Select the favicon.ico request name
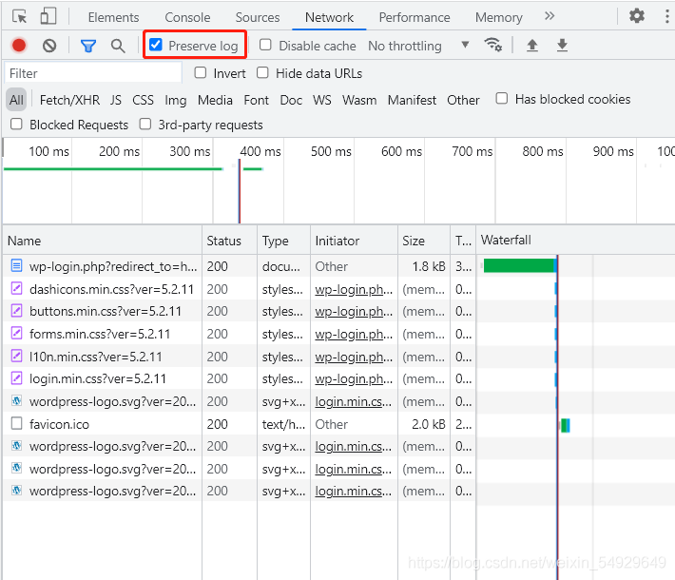675x580 pixels. coord(59,425)
